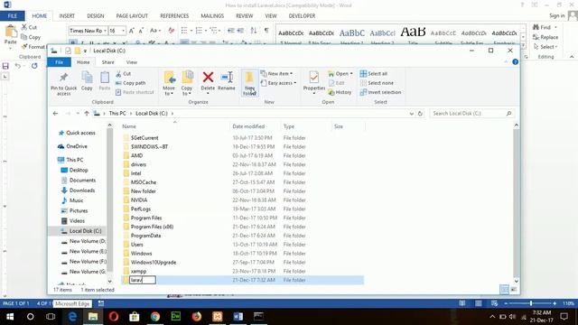This screenshot has height=325, width=578.
Task: Switch to large icons view icon
Action: tap(513, 290)
